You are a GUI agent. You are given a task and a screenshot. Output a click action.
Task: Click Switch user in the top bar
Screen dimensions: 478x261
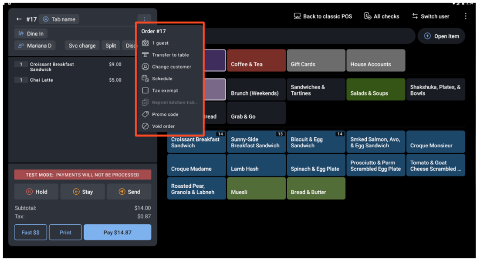[430, 17]
